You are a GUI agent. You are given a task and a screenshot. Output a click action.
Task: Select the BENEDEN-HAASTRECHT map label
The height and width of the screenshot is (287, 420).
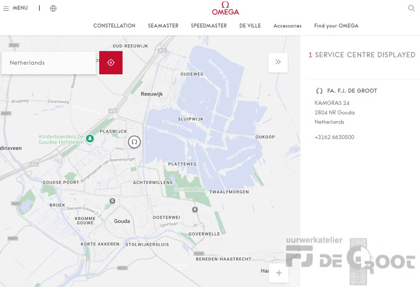point(224,259)
